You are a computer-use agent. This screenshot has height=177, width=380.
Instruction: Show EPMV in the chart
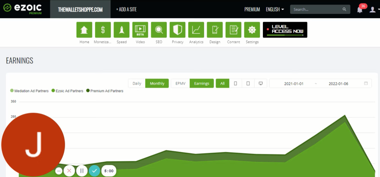[x=180, y=83]
